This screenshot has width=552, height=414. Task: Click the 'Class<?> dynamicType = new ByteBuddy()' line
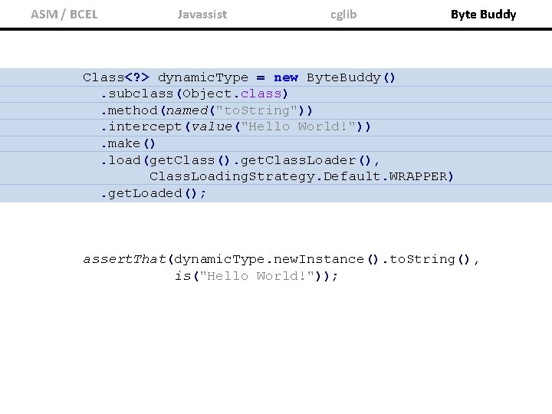239,77
